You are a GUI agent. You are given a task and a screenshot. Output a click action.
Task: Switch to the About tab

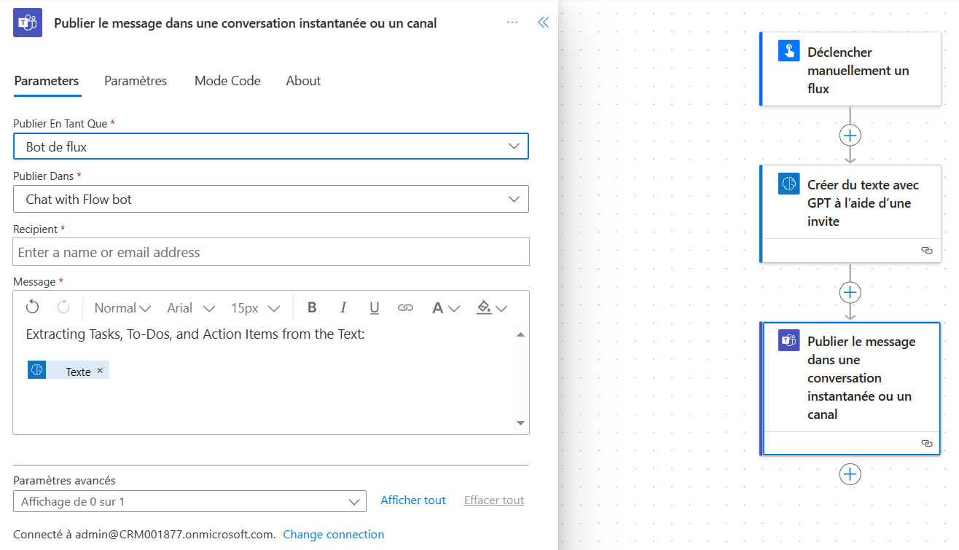pyautogui.click(x=303, y=81)
